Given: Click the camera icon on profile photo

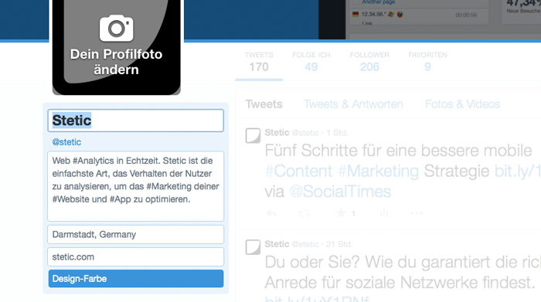Looking at the screenshot, I should tap(116, 28).
